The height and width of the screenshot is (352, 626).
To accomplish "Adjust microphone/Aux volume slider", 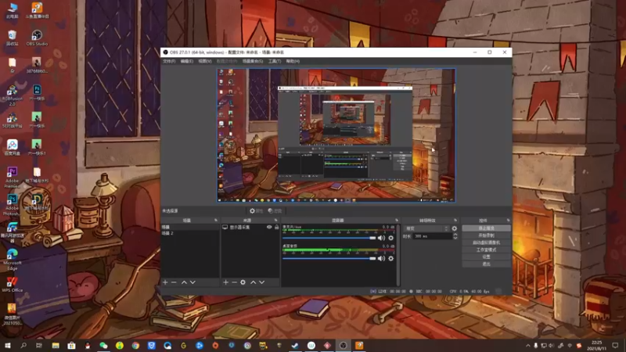I will [x=329, y=238].
